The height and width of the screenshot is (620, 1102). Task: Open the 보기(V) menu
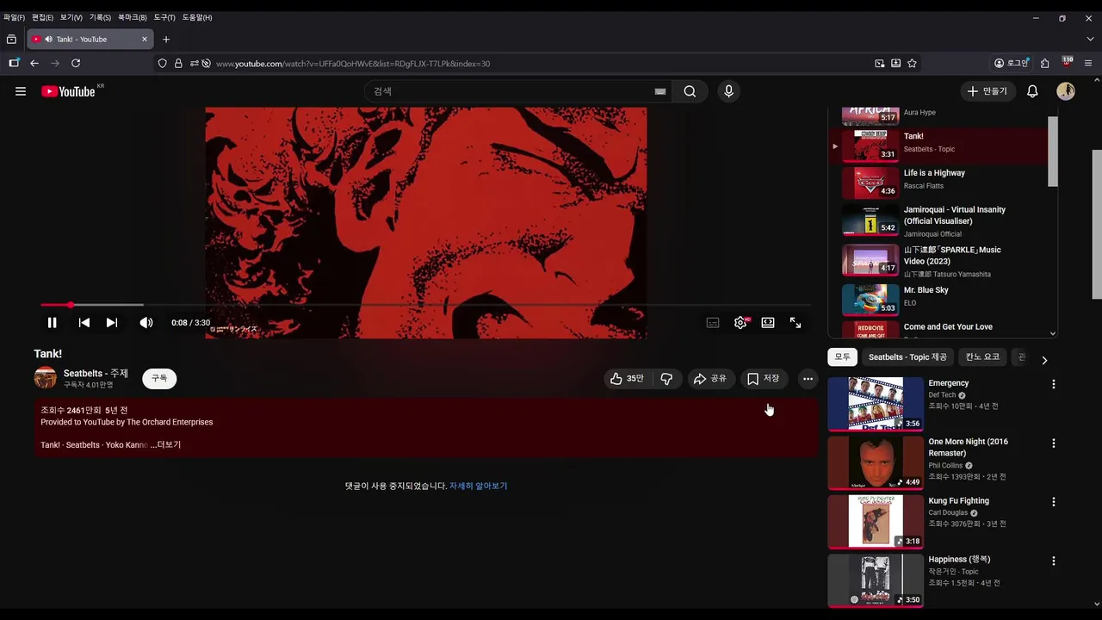[71, 17]
